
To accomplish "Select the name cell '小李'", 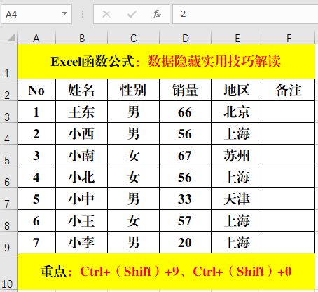I will point(81,242).
